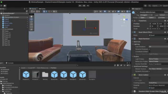The image size is (168, 94).
Task: Click the search by type filter icon
Action: 118,65
